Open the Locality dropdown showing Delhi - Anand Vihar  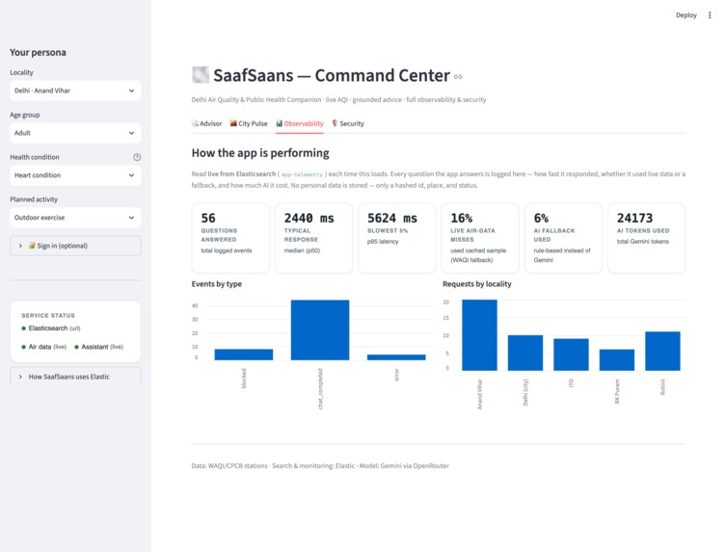tap(75, 91)
